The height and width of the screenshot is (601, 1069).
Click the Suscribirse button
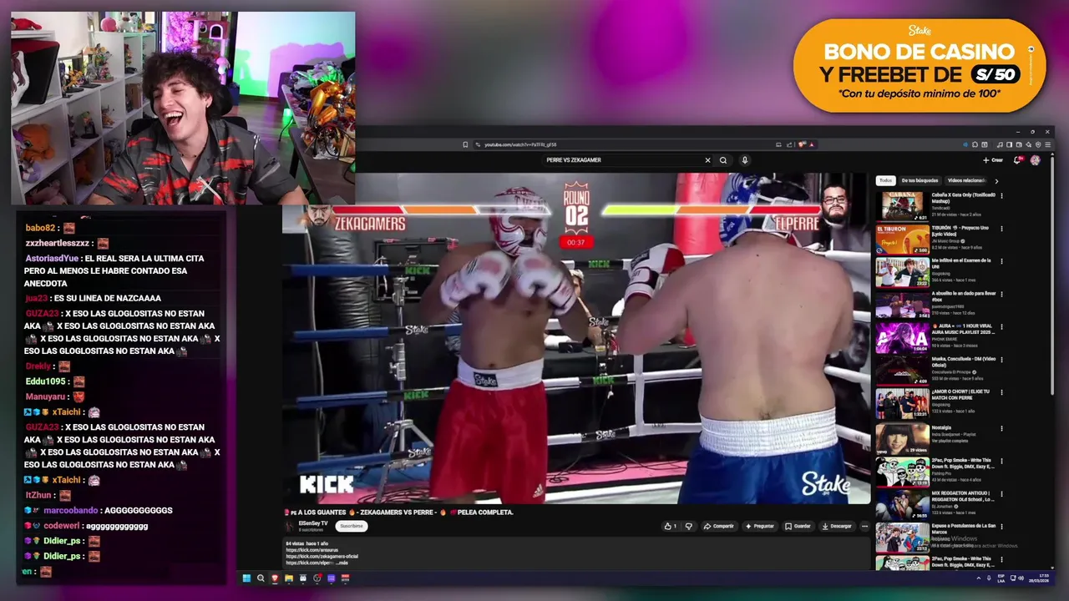352,527
